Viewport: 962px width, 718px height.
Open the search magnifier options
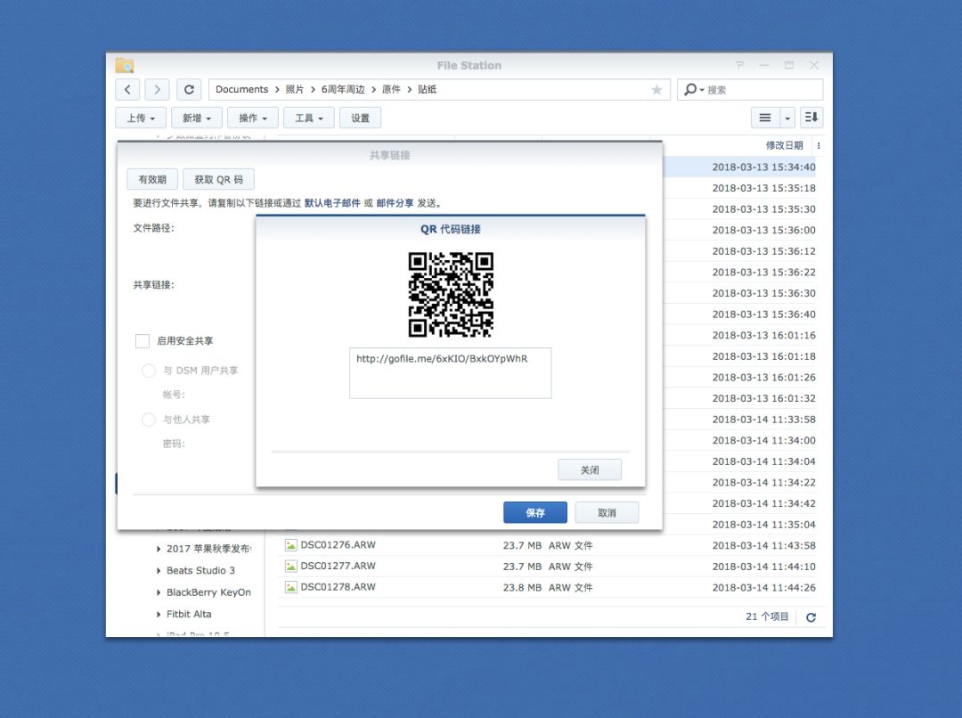tap(693, 90)
